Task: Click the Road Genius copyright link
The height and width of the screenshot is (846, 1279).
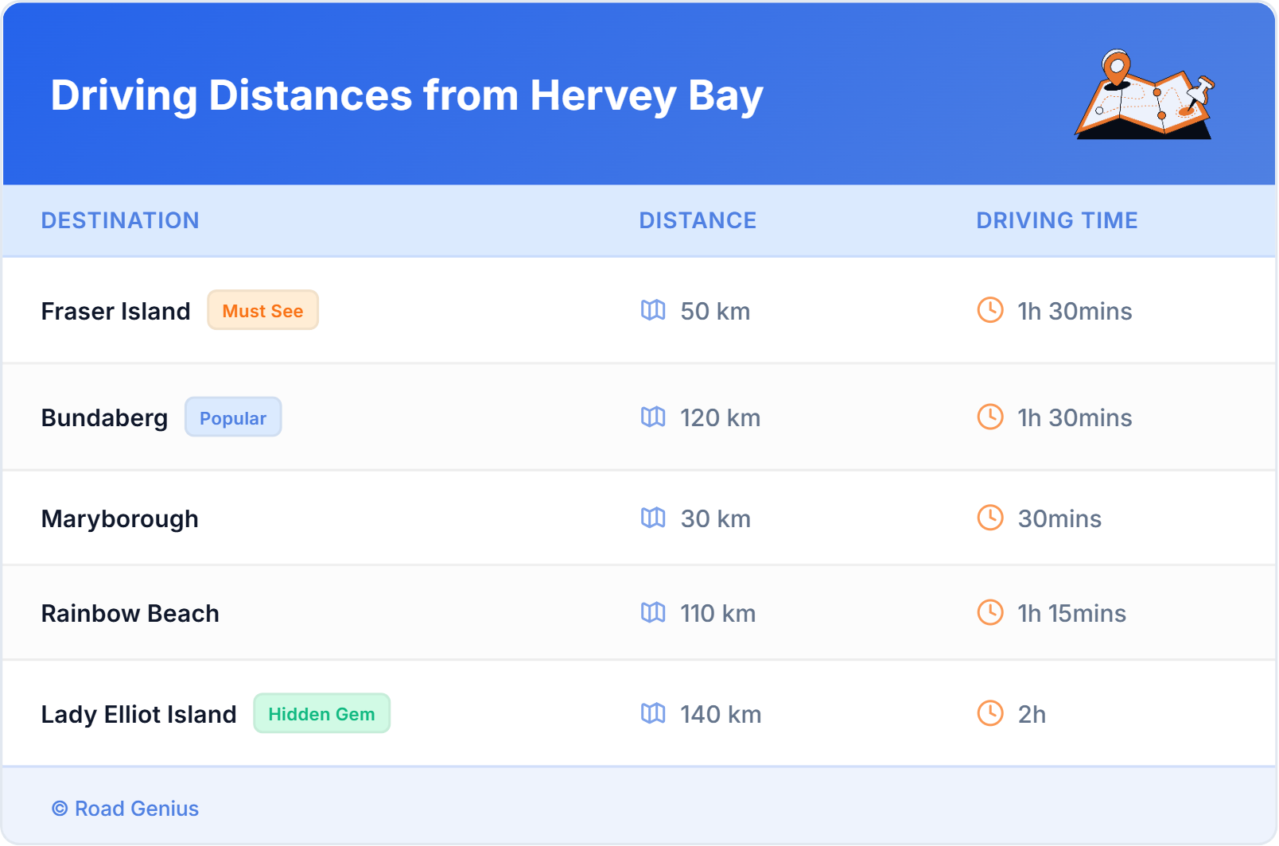Action: (x=125, y=809)
